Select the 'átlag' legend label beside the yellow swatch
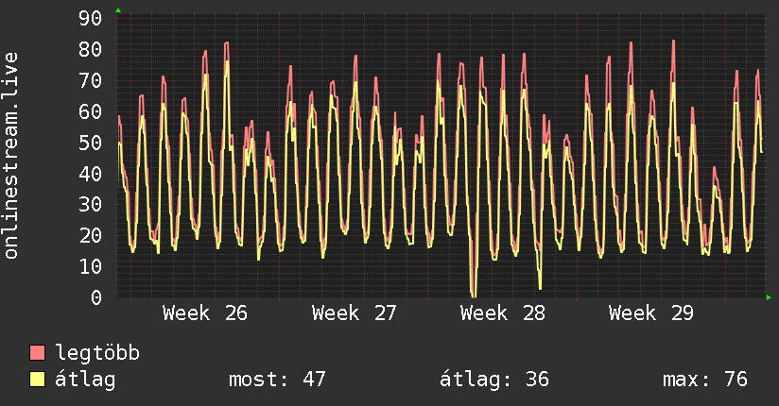The height and width of the screenshot is (406, 779). pos(85,380)
